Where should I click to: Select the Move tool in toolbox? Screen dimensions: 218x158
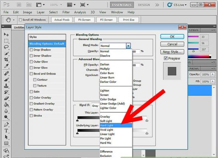[6, 34]
